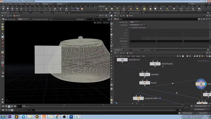Open Chrome from the Windows taskbar

click(57, 117)
